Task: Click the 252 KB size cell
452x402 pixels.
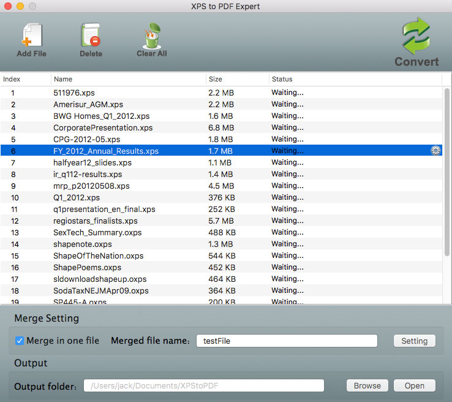Action: [x=222, y=209]
